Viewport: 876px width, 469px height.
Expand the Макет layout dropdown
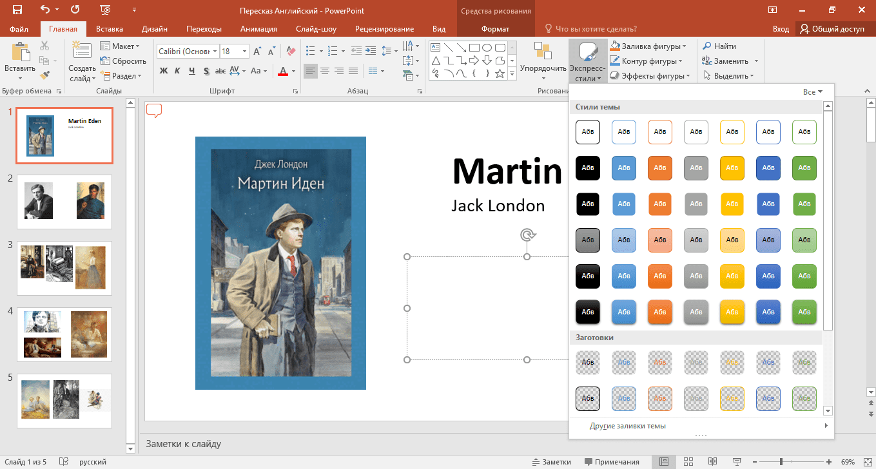tap(120, 46)
